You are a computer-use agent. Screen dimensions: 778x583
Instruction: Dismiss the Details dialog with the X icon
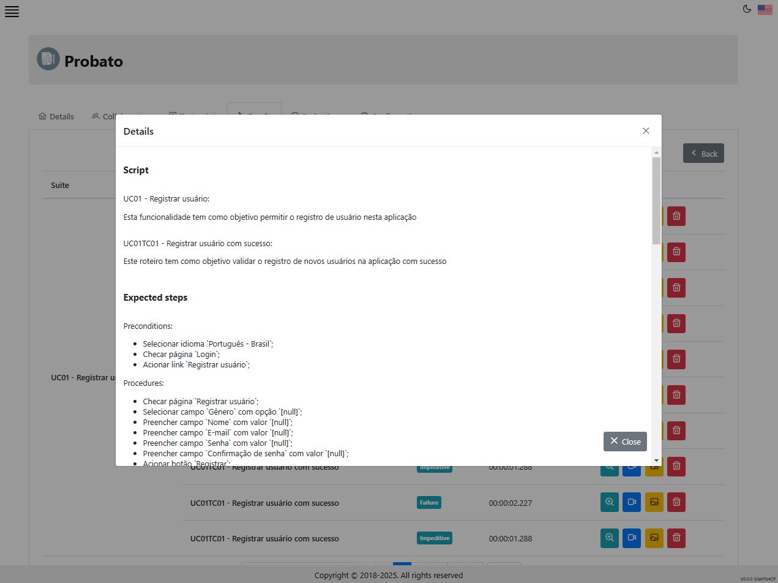[x=646, y=130]
